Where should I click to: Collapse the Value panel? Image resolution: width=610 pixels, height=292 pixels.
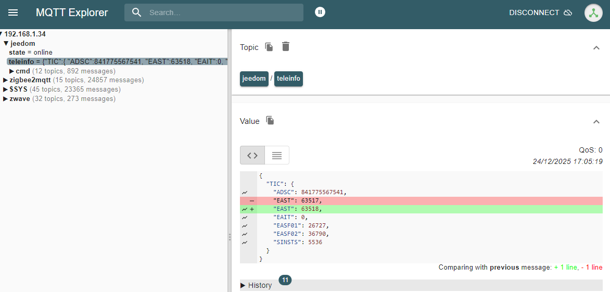click(596, 122)
